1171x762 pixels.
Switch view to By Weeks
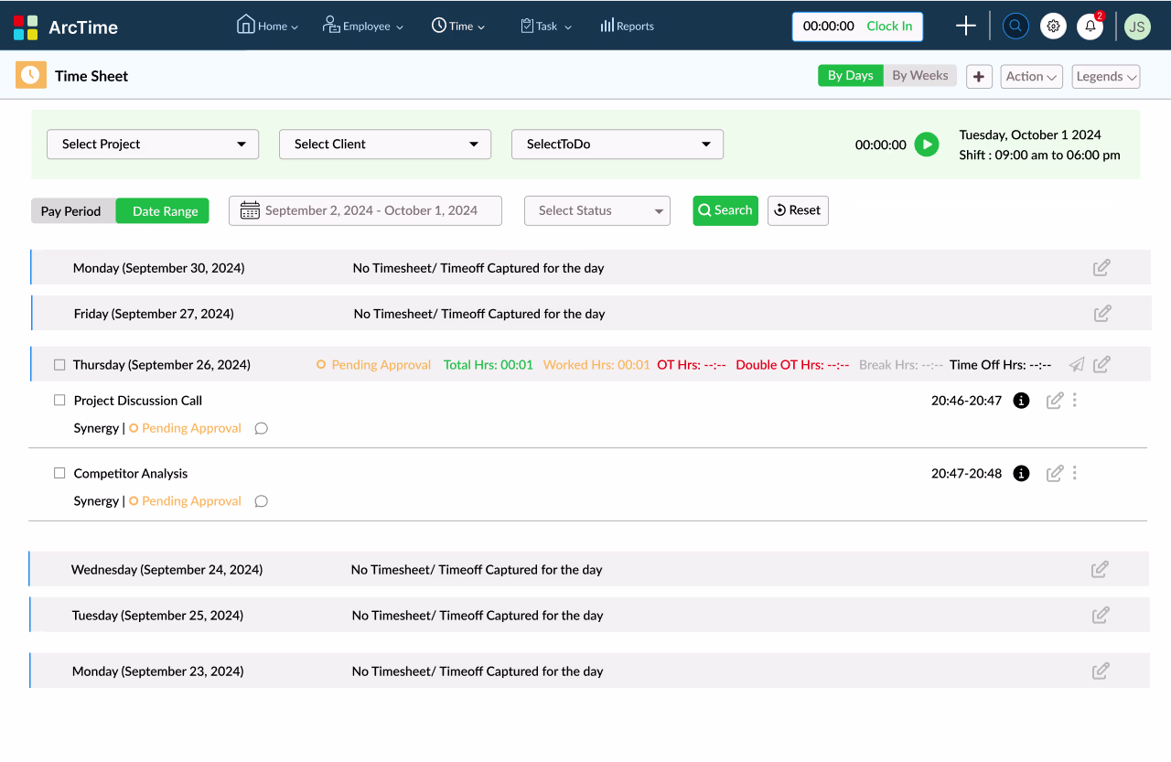[x=920, y=76]
